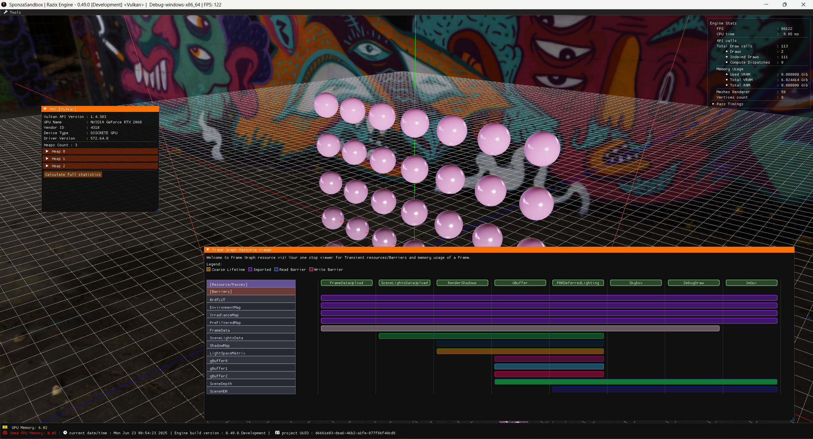The image size is (813, 439).
Task: Click the wrench icon beside Tools
Action: [x=5, y=12]
